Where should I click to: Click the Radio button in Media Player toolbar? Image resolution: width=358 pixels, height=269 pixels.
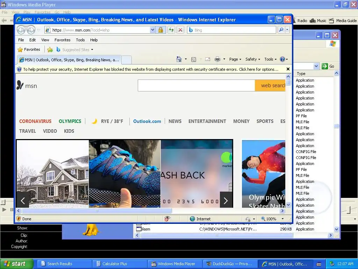tap(300, 21)
